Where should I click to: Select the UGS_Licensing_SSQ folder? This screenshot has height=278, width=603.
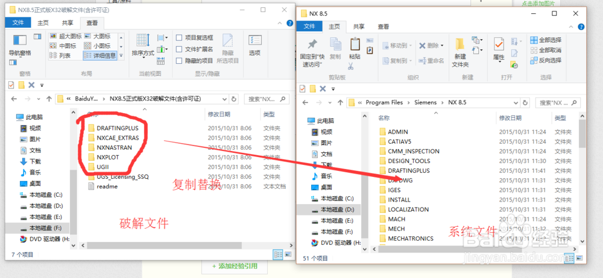click(x=122, y=177)
